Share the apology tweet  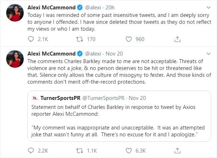click(177, 39)
